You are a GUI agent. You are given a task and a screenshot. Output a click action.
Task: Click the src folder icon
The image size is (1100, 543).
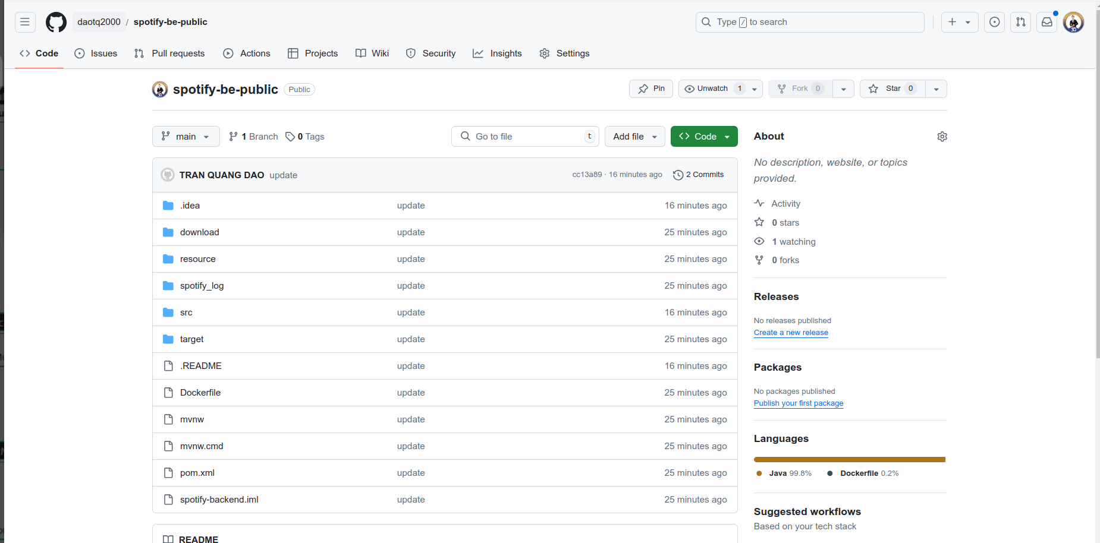(168, 312)
